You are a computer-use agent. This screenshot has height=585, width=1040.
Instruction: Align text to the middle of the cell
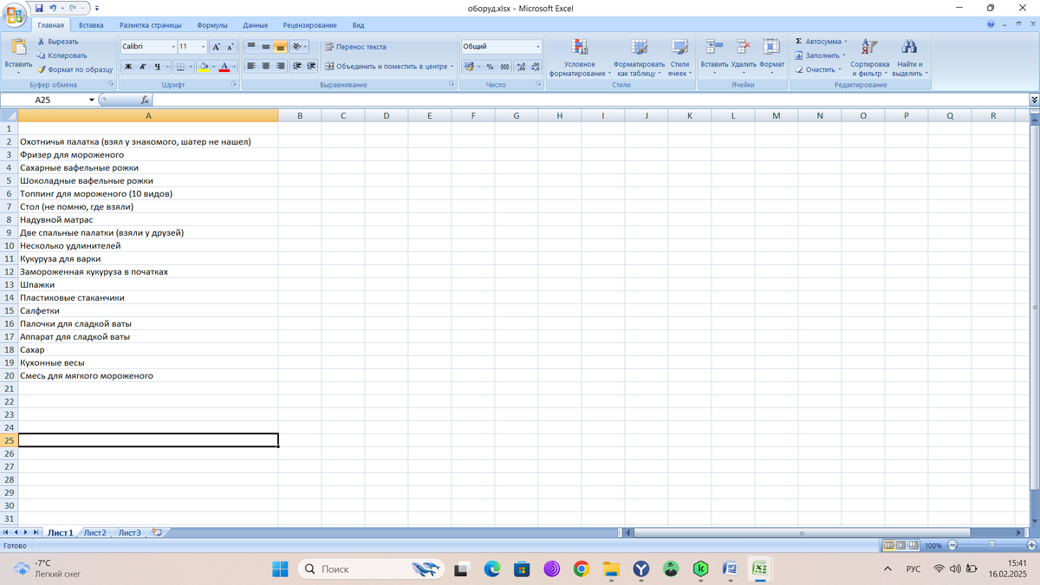click(x=266, y=47)
